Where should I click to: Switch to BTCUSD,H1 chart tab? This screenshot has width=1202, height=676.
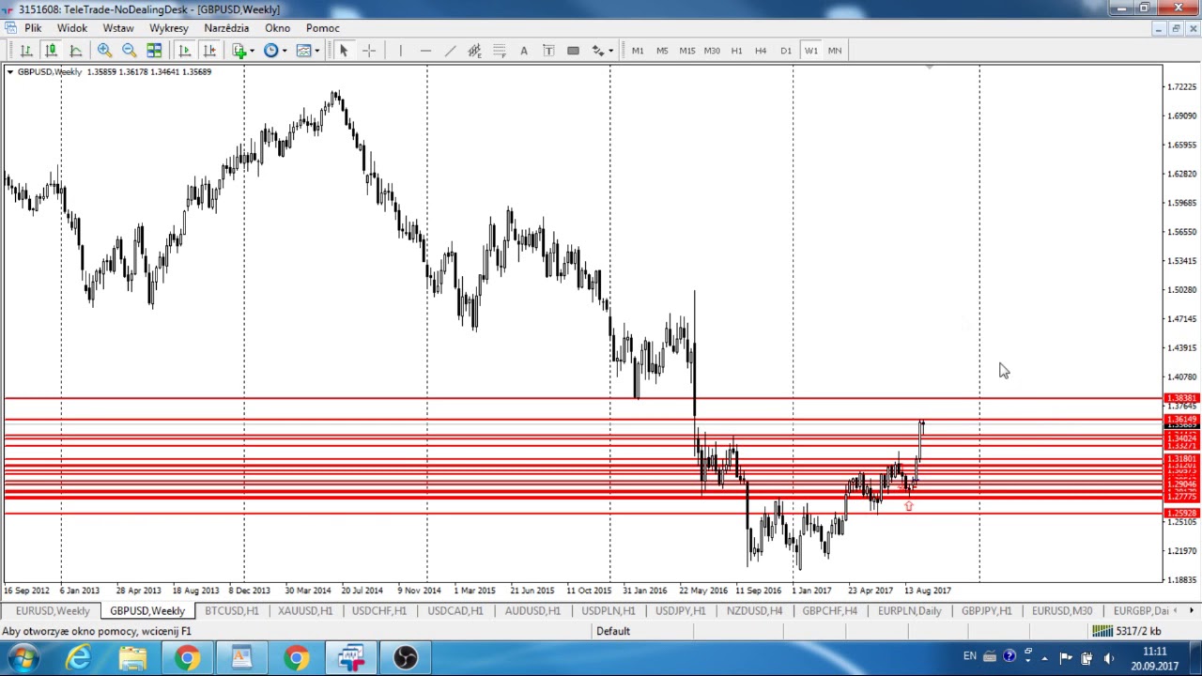232,611
